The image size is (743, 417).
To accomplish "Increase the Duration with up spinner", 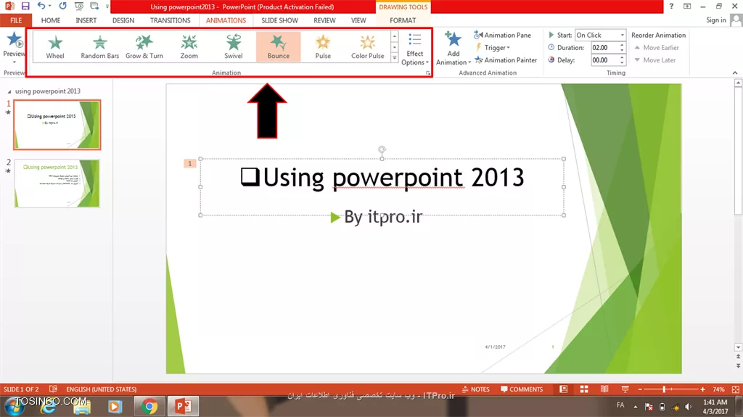I will (x=622, y=45).
